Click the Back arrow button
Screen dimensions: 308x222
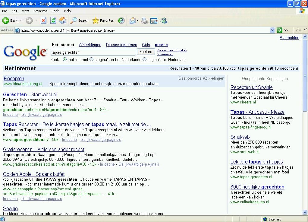6,21
